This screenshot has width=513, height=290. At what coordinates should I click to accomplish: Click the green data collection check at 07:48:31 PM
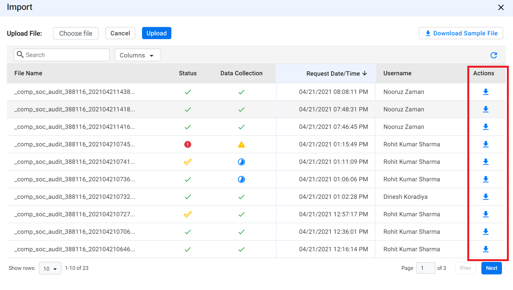241,109
